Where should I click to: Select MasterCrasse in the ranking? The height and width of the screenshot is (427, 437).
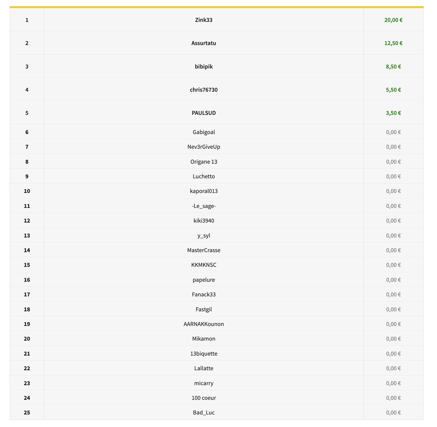[204, 250]
